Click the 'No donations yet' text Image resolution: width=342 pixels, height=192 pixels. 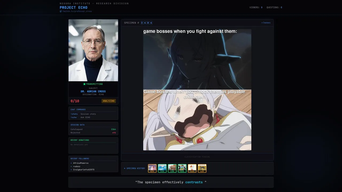(x=79, y=145)
